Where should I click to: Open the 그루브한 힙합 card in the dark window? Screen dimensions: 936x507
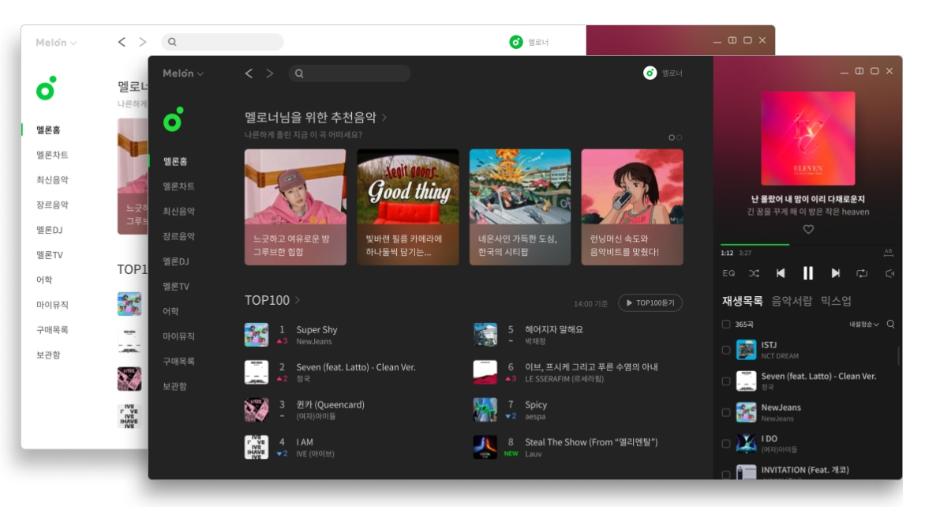click(x=295, y=207)
